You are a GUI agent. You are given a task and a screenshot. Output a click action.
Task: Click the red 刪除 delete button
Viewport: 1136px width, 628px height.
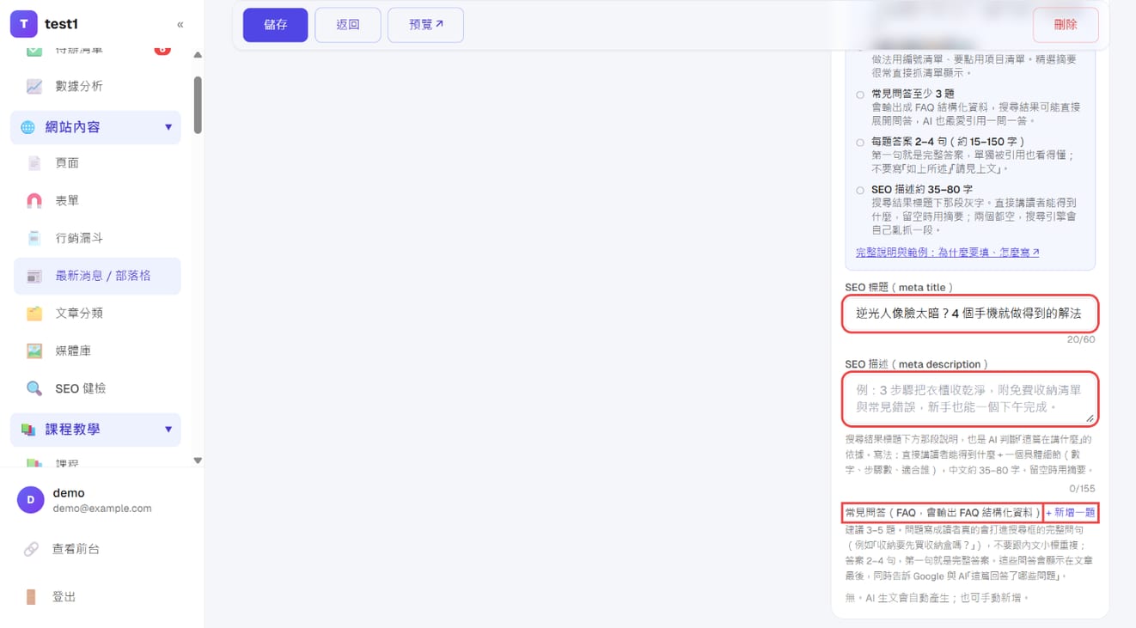[1066, 25]
